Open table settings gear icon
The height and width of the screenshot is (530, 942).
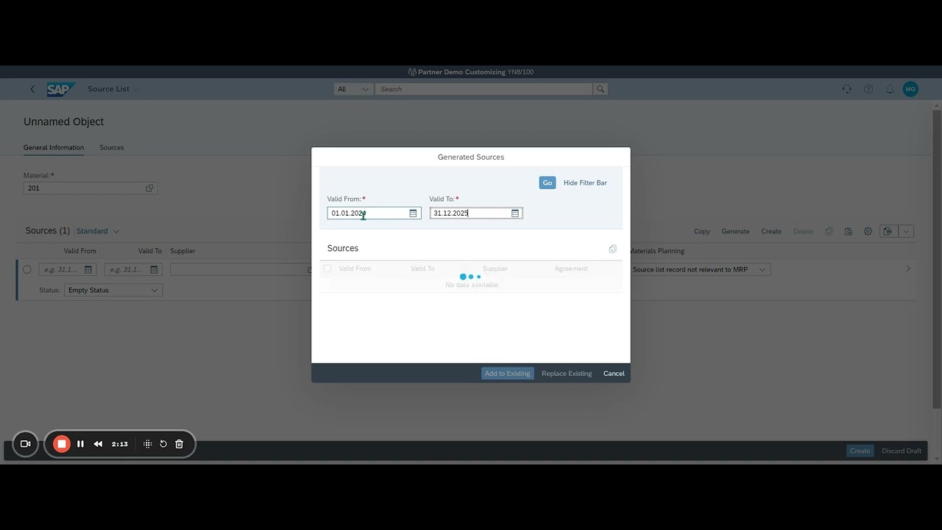point(868,231)
